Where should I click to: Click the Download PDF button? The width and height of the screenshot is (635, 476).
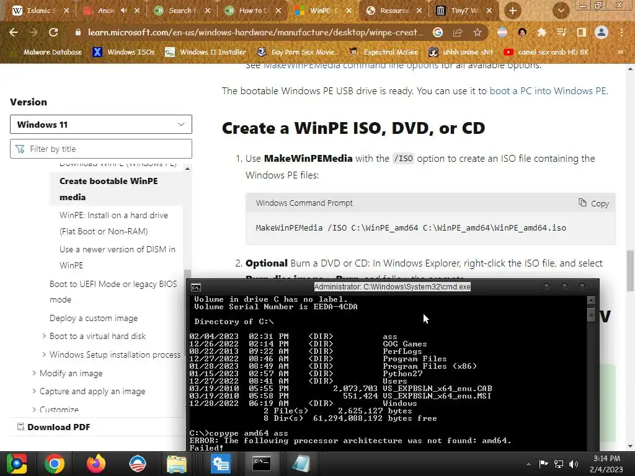[x=54, y=427]
